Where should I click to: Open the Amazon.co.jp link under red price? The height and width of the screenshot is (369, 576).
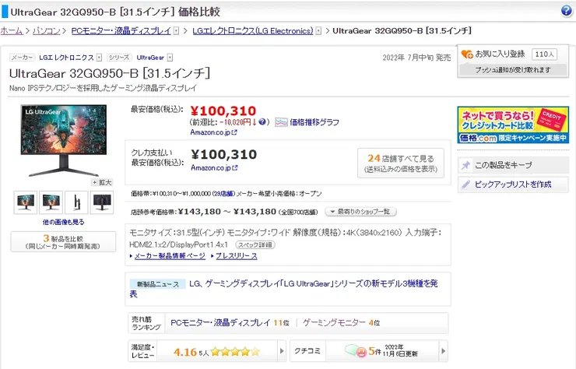click(x=210, y=132)
